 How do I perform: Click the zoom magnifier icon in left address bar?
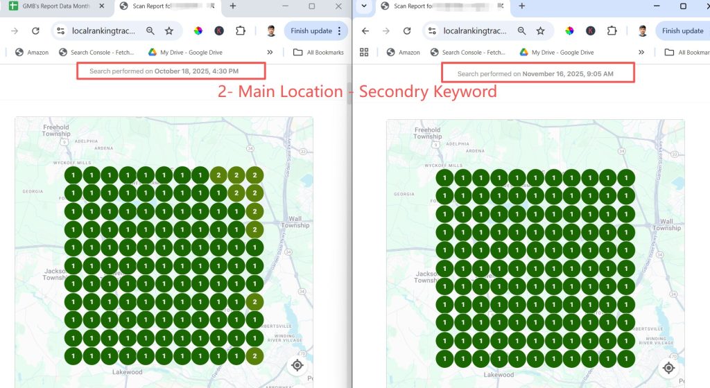tap(150, 31)
